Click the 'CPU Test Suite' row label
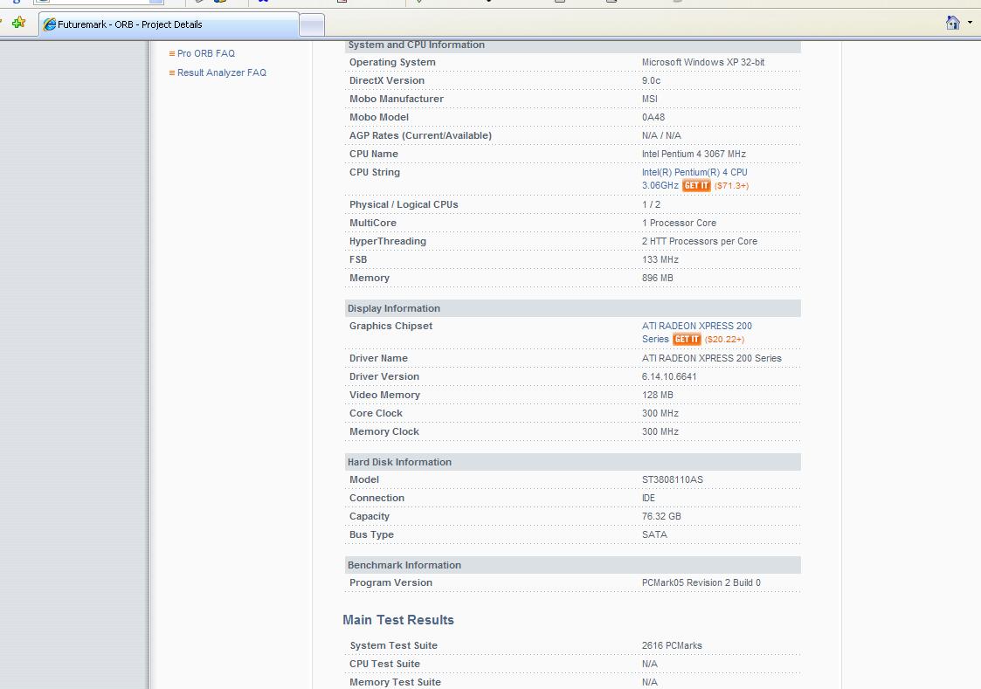This screenshot has width=981, height=689. [384, 664]
